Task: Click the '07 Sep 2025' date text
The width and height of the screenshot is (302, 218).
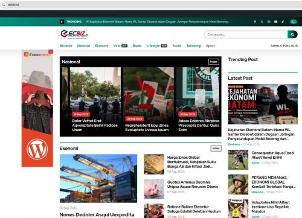Action: click(176, 192)
